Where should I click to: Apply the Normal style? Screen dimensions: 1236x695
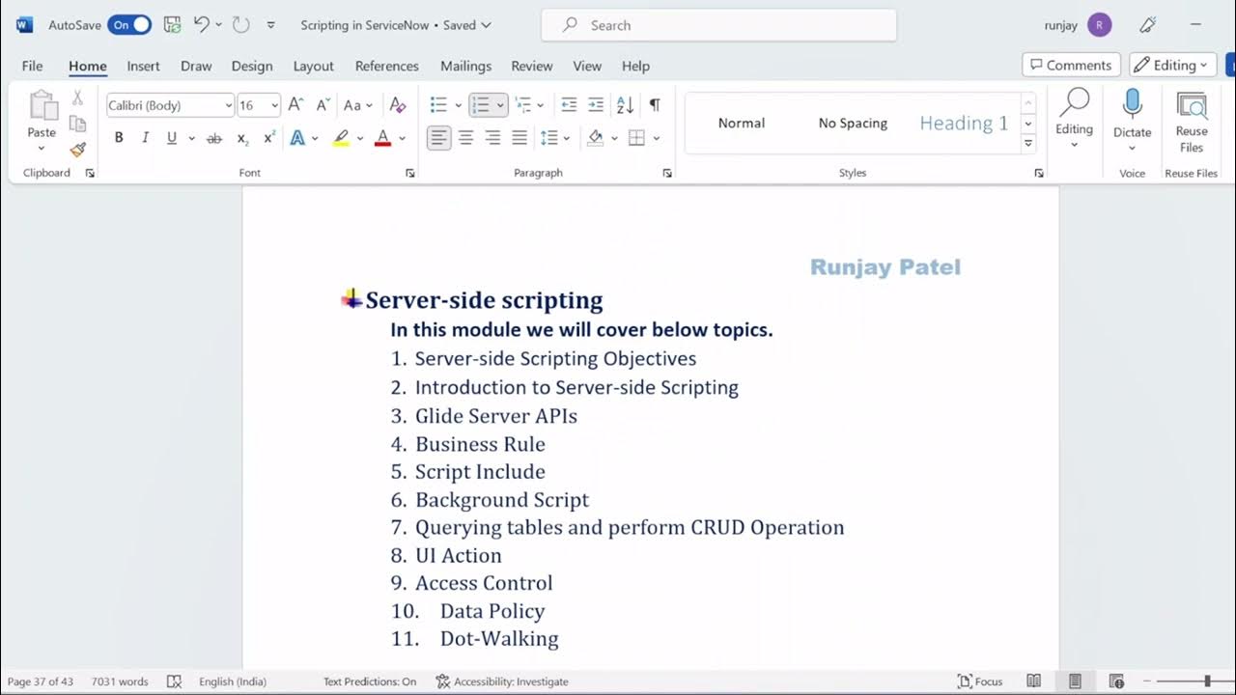[742, 123]
